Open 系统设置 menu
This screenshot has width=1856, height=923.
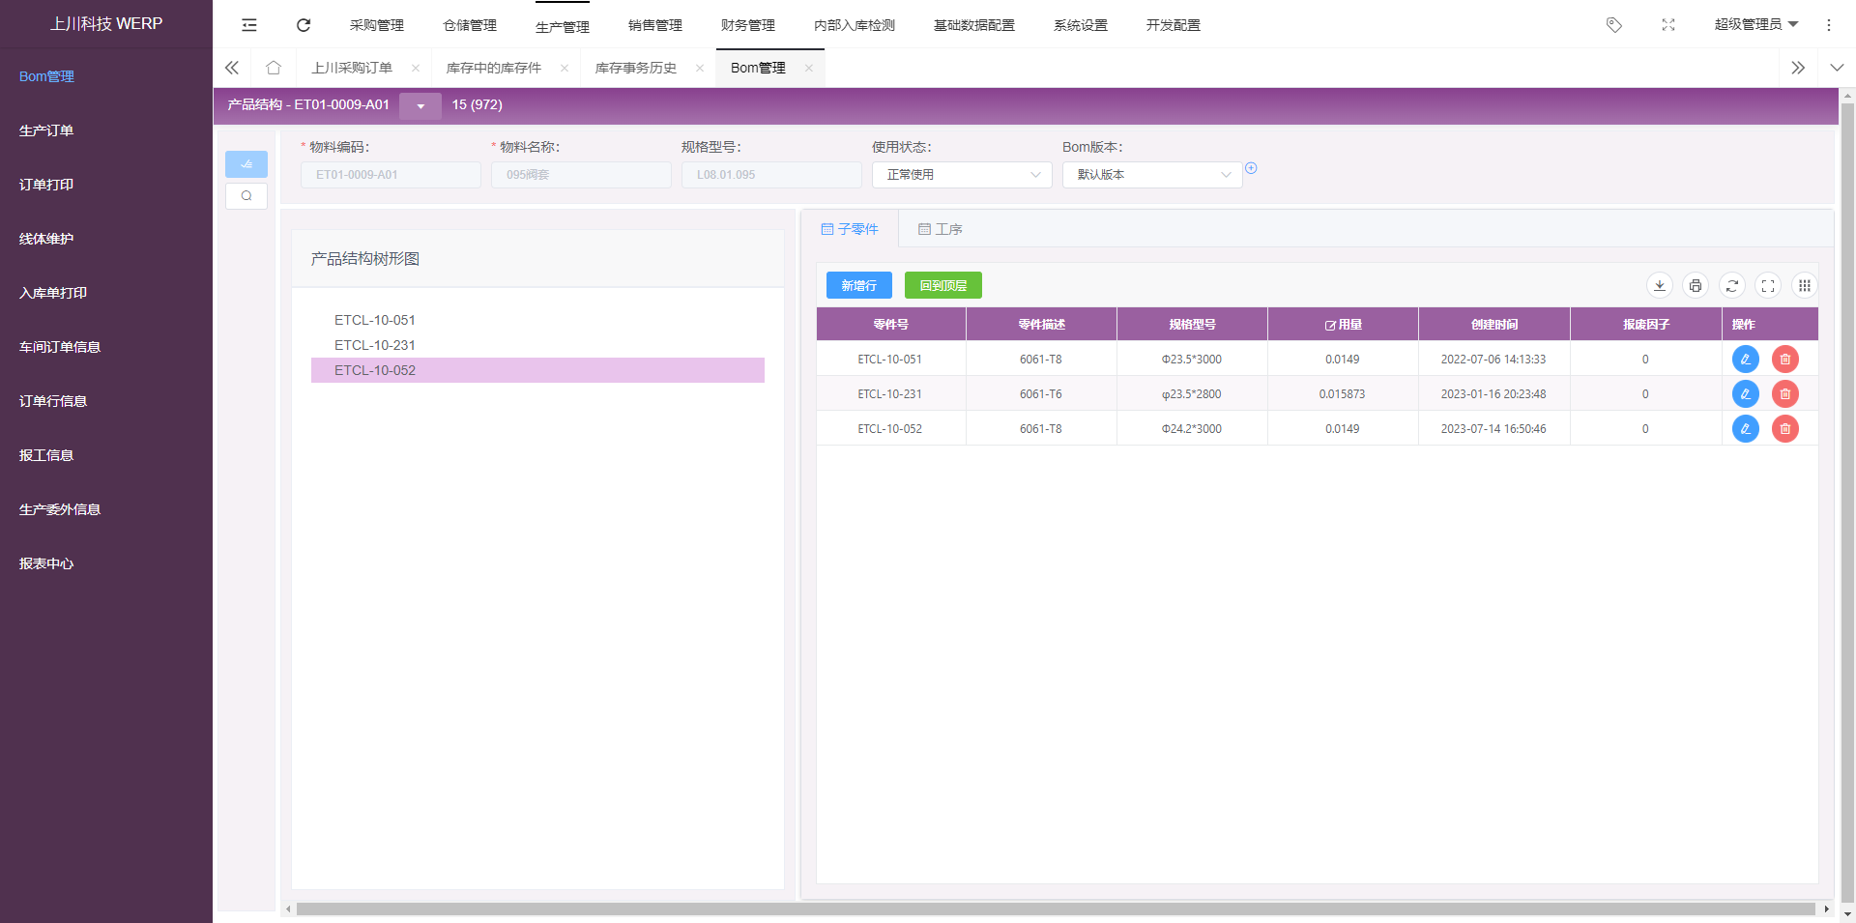click(x=1081, y=25)
